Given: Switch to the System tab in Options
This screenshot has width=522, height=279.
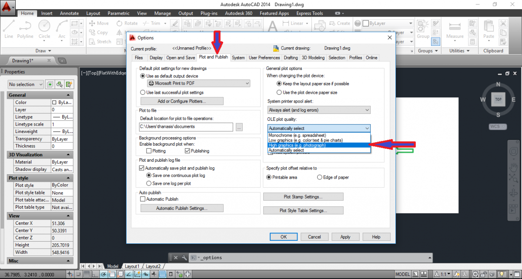Looking at the screenshot, I should [x=238, y=58].
